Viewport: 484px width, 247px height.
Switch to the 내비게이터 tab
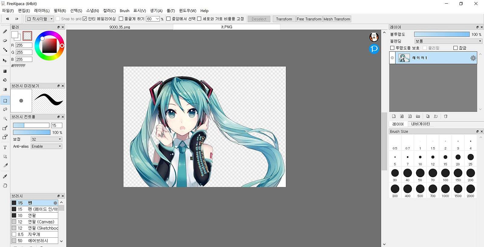click(420, 124)
